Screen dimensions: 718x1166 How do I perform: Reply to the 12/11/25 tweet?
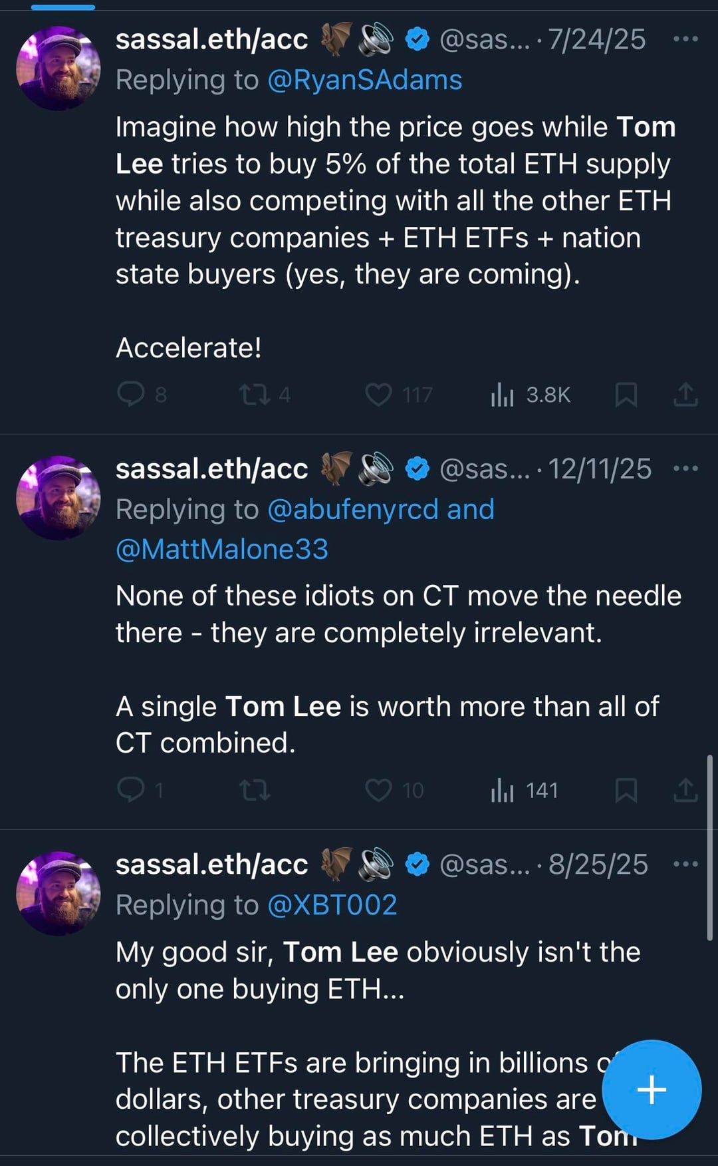131,790
